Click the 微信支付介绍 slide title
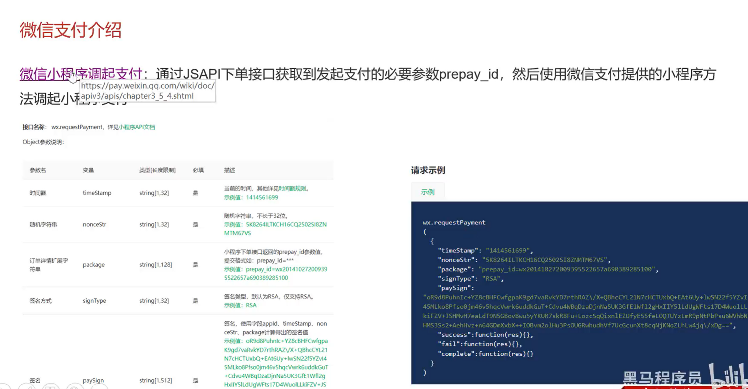 coord(70,30)
